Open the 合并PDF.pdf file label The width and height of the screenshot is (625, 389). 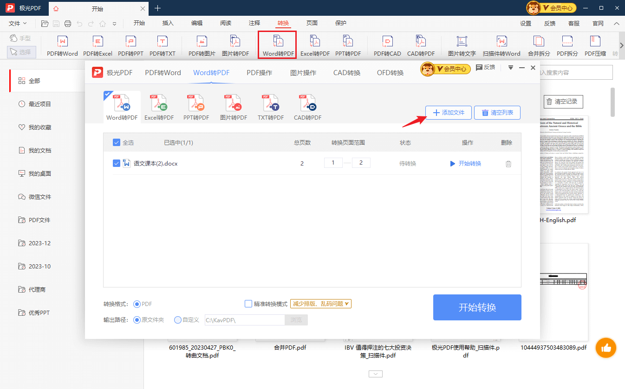click(290, 347)
